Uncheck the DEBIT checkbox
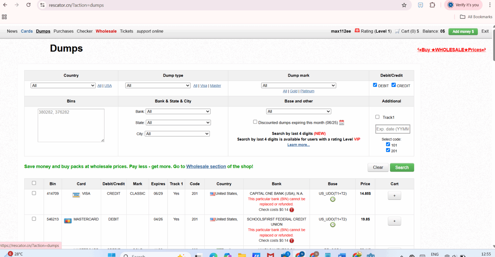This screenshot has width=495, height=257. coord(375,85)
